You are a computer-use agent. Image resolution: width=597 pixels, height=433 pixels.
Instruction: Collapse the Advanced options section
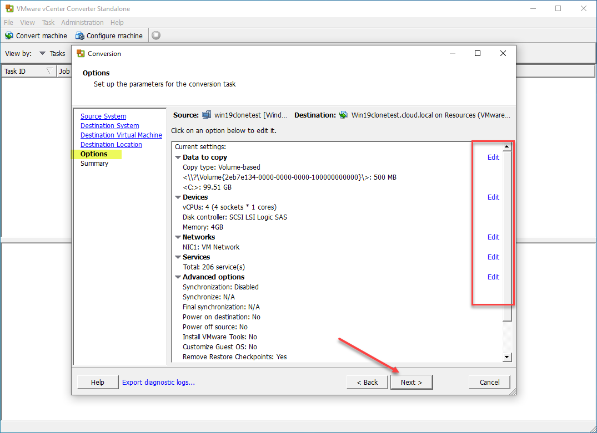coord(178,277)
